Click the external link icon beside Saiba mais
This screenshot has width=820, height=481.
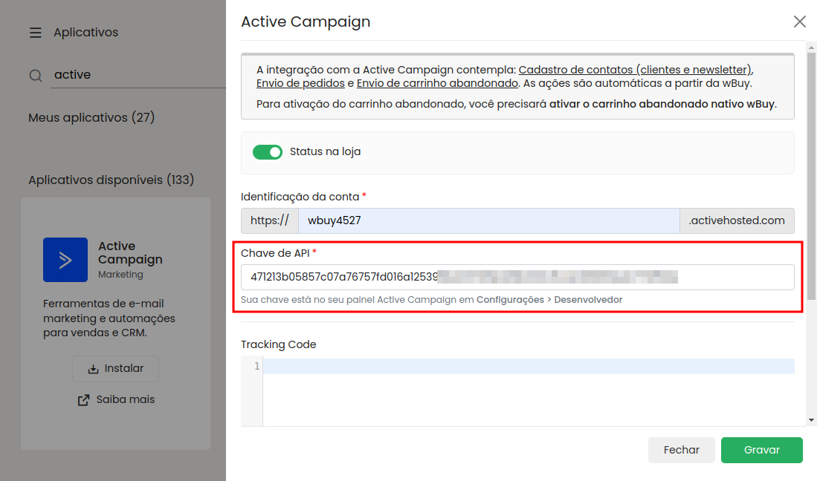(84, 400)
